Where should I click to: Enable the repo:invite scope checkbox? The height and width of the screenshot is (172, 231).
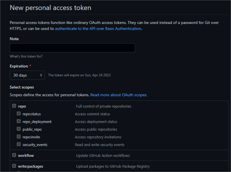(19, 137)
